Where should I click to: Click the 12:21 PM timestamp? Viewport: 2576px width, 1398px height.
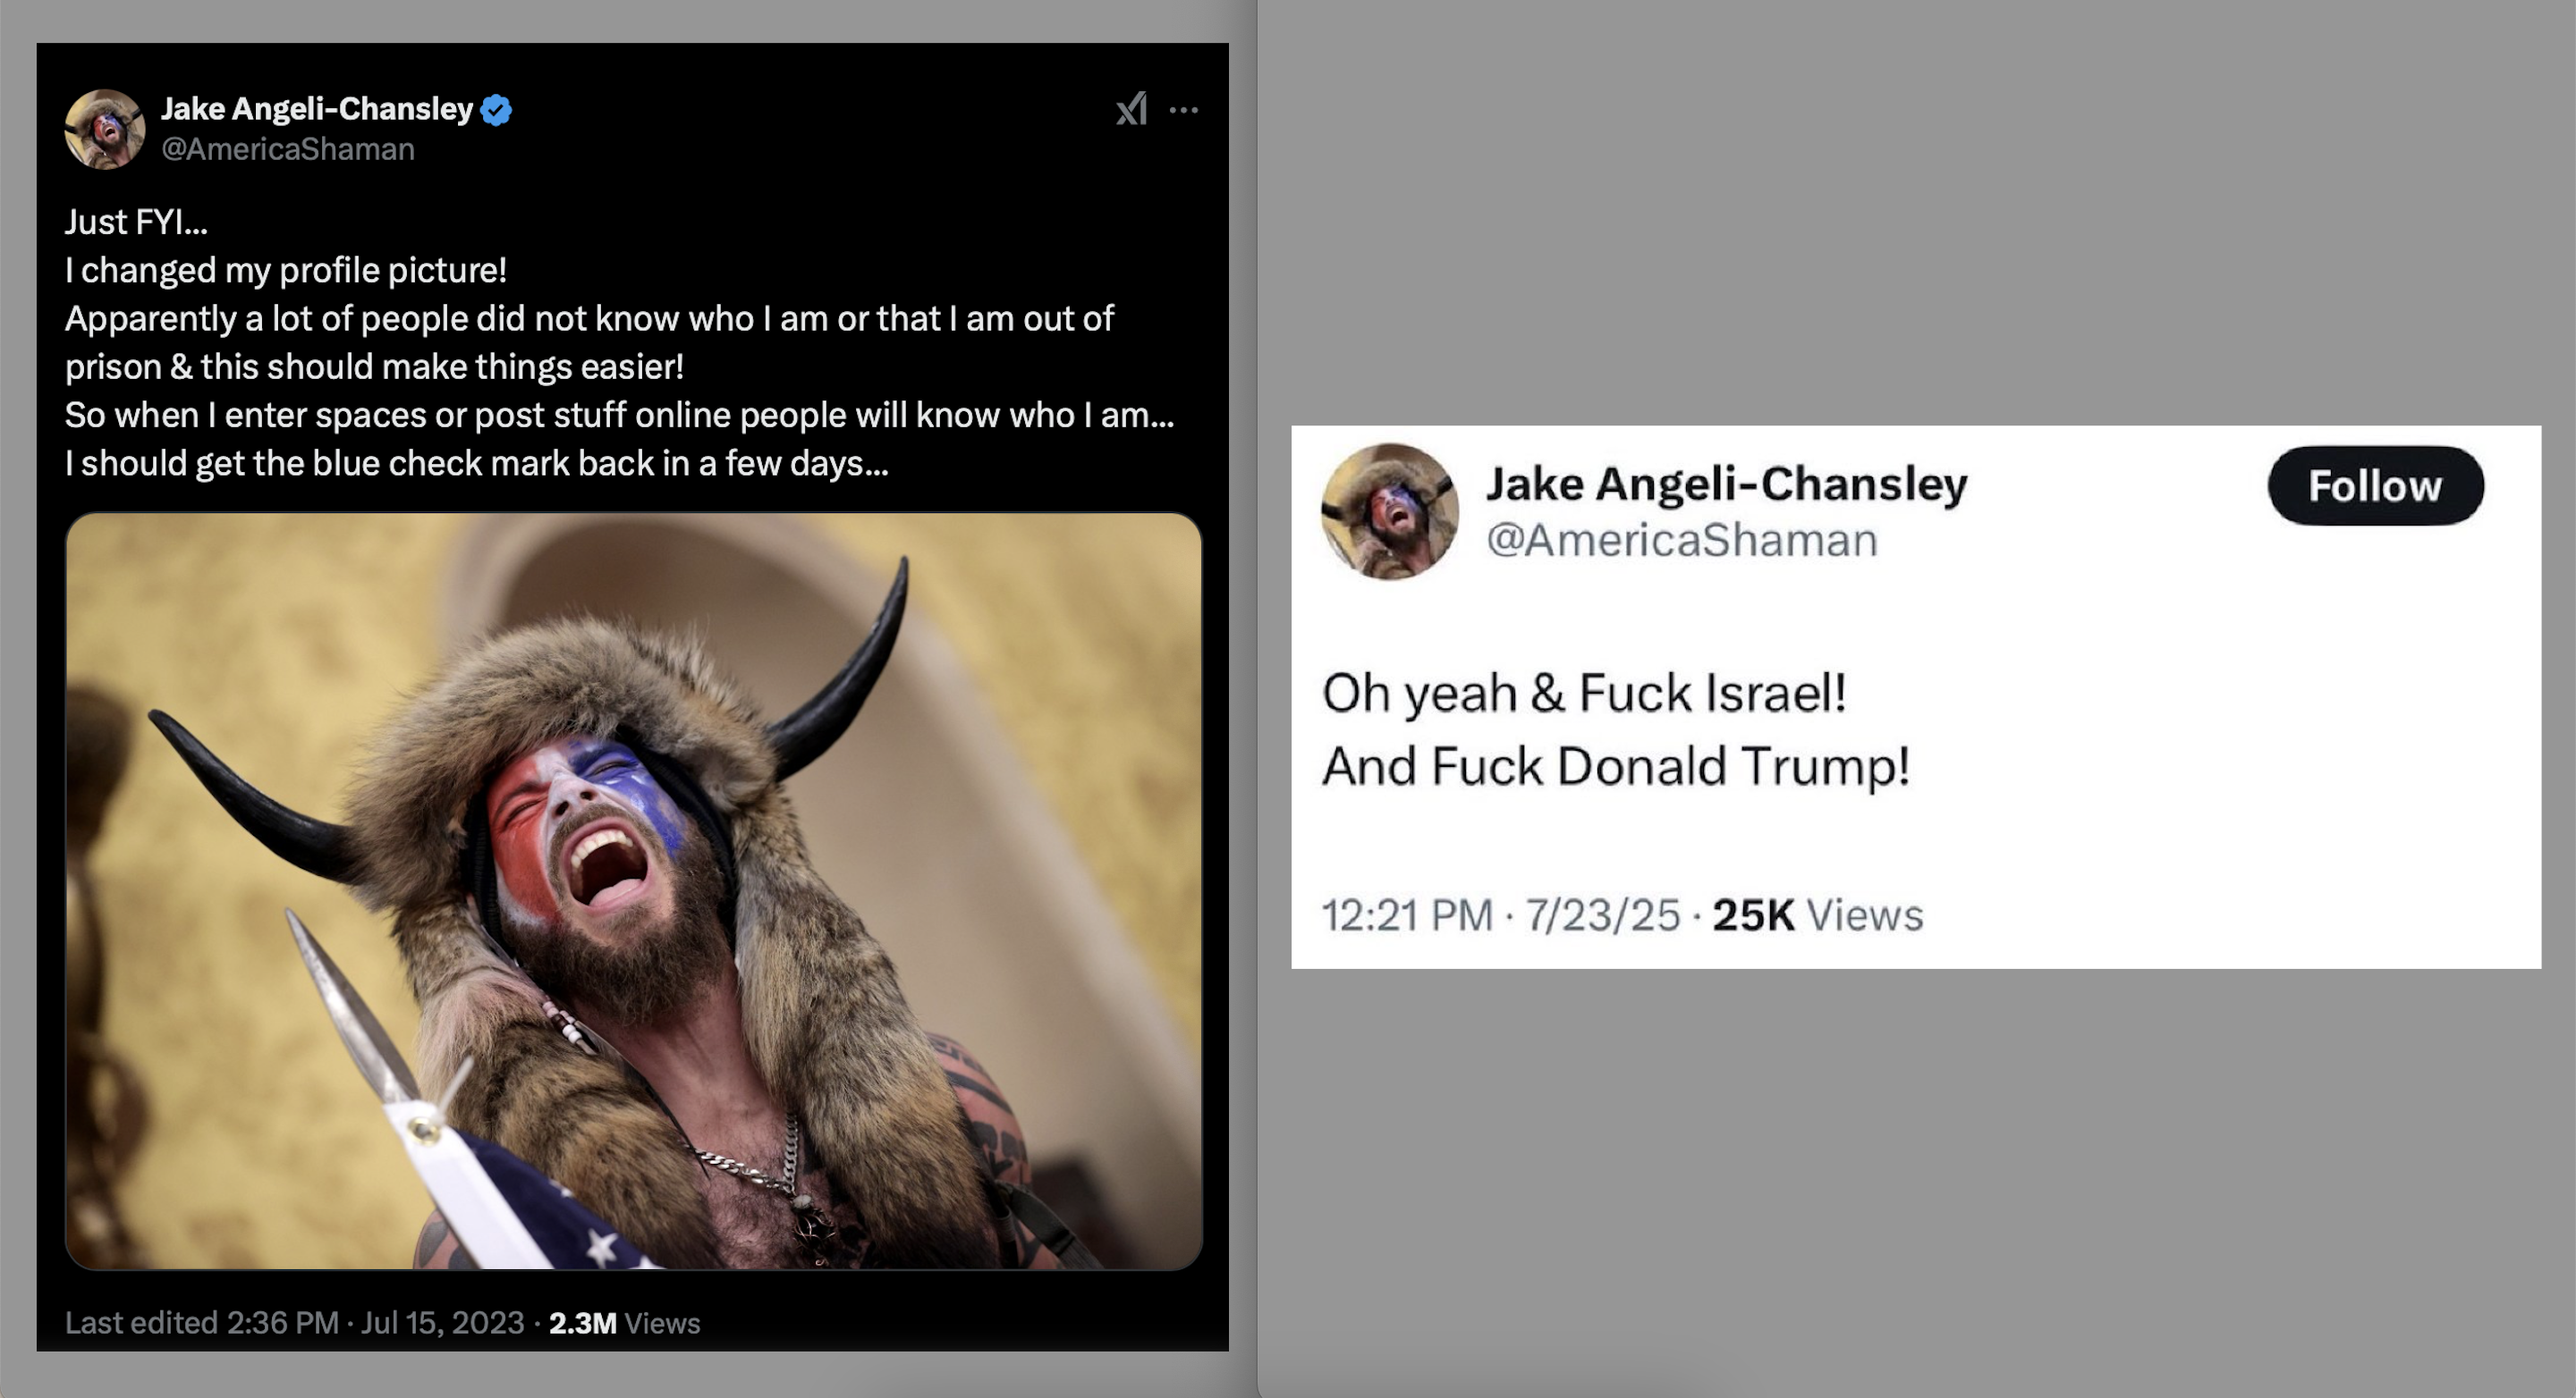(x=1407, y=914)
